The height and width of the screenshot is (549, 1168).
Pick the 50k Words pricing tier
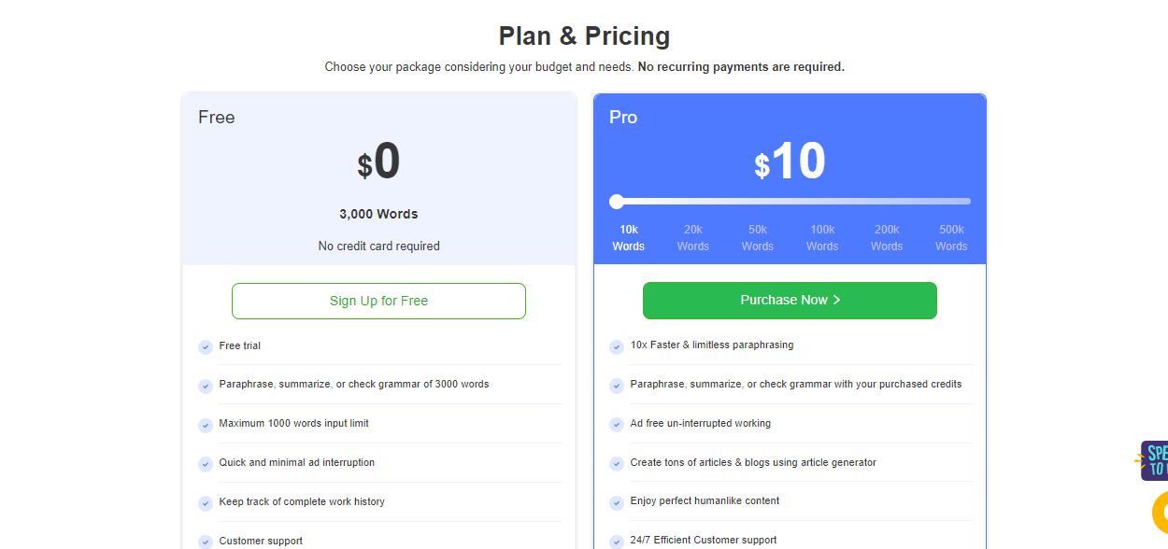758,238
